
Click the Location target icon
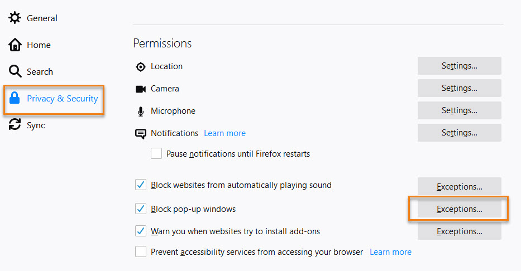[x=141, y=67]
